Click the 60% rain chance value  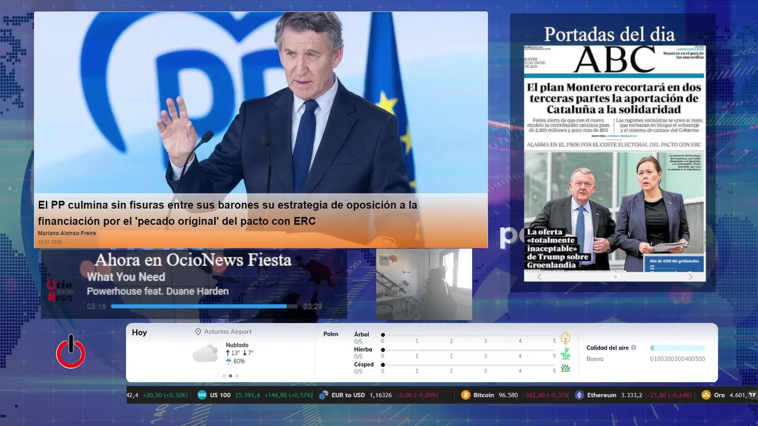[x=239, y=361]
